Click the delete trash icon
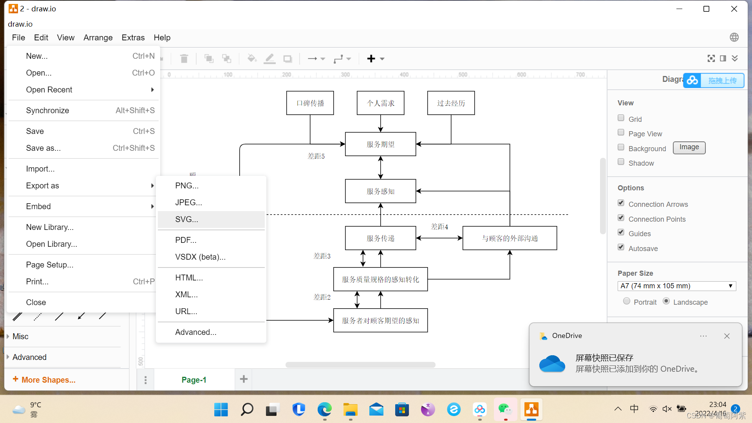This screenshot has width=752, height=423. (184, 59)
